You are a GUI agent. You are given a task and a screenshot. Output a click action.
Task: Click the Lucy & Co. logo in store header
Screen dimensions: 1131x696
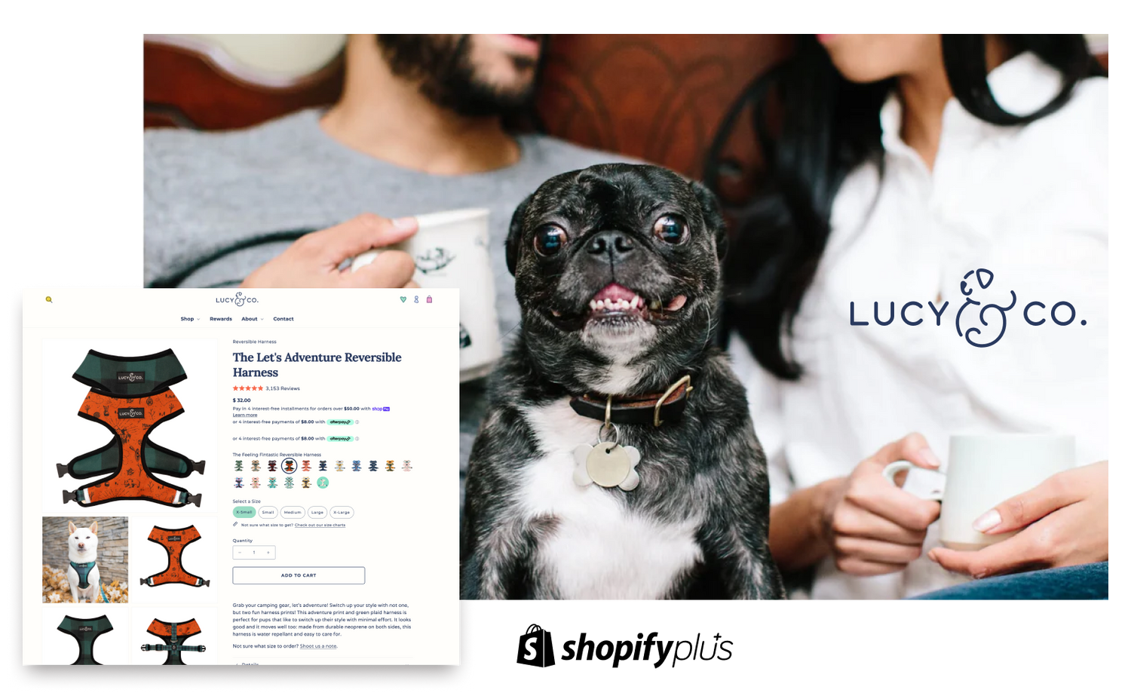[x=237, y=299]
